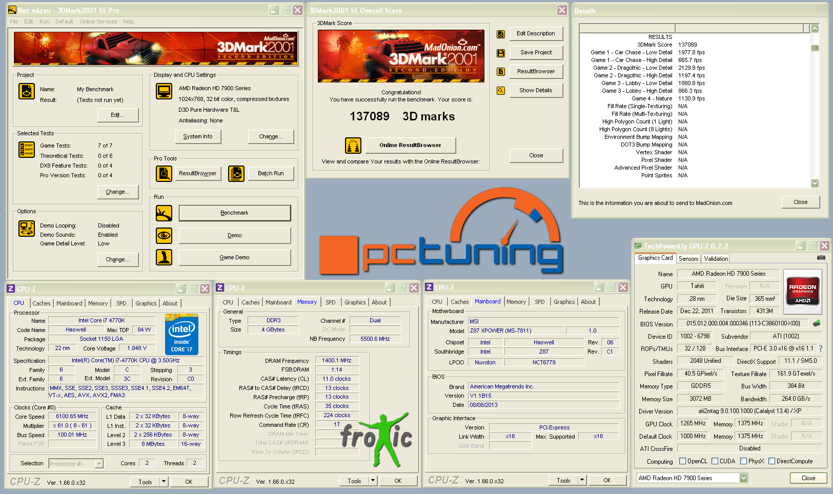
Task: Click the Benchmark button
Action: [x=234, y=213]
